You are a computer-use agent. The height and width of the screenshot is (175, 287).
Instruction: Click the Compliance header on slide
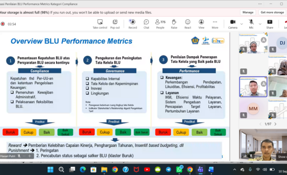[39, 71]
